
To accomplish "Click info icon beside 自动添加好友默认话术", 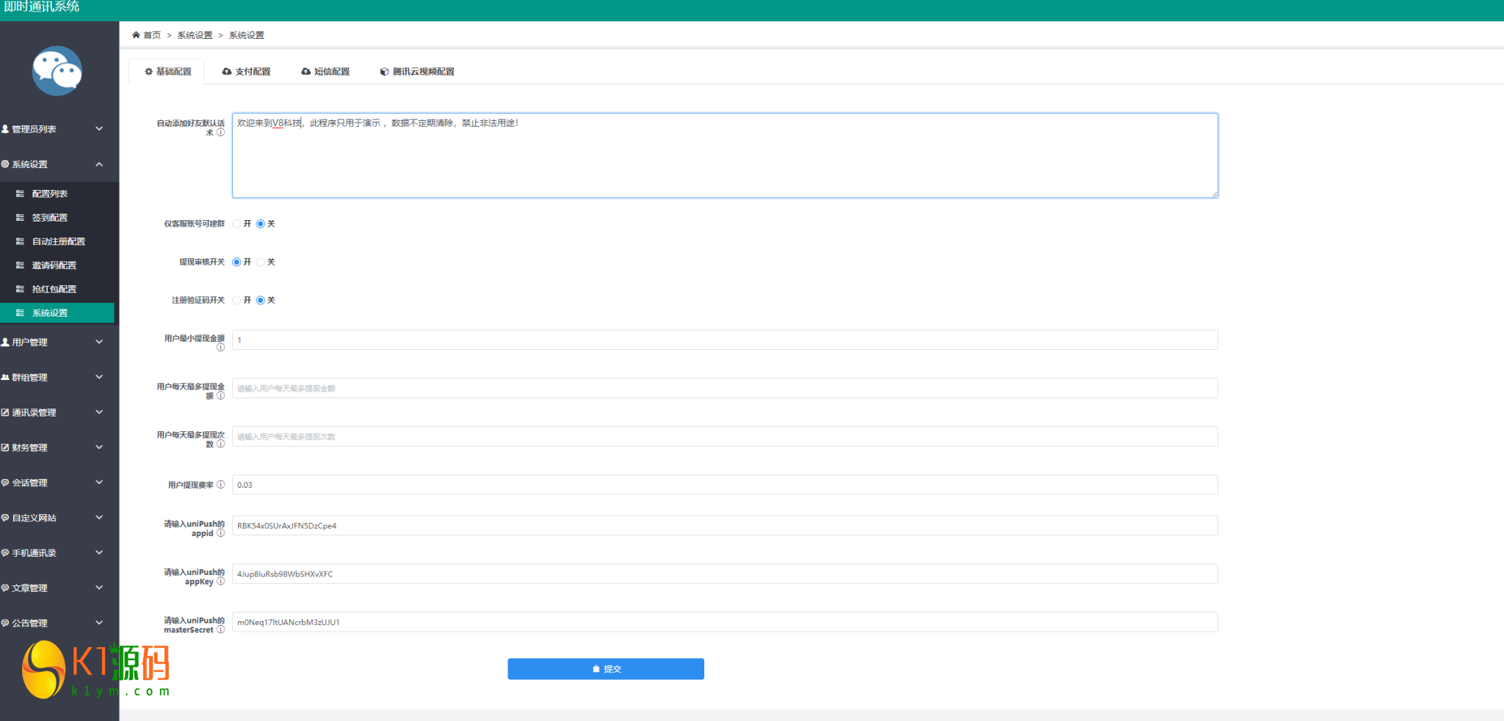I will pyautogui.click(x=220, y=133).
